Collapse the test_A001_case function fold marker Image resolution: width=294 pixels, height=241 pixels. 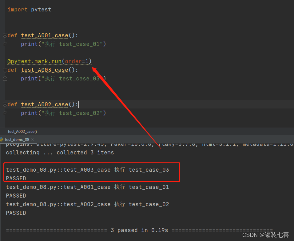pyautogui.click(x=5, y=35)
